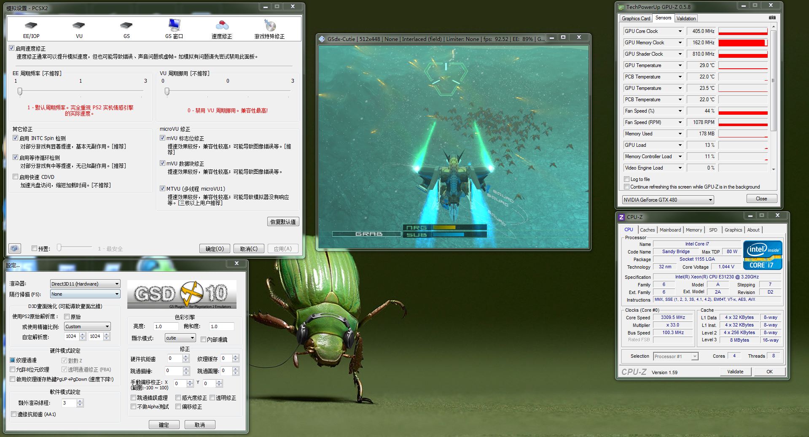
Task: Open the EE/IOP settings page icon
Action: pos(31,26)
